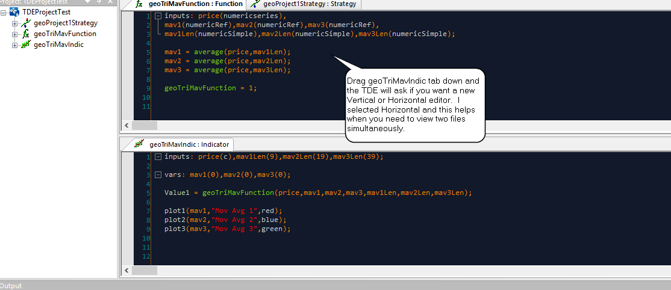This screenshot has width=671, height=290.
Task: Expand the geoProject1Strategy tree node
Action: [x=14, y=23]
